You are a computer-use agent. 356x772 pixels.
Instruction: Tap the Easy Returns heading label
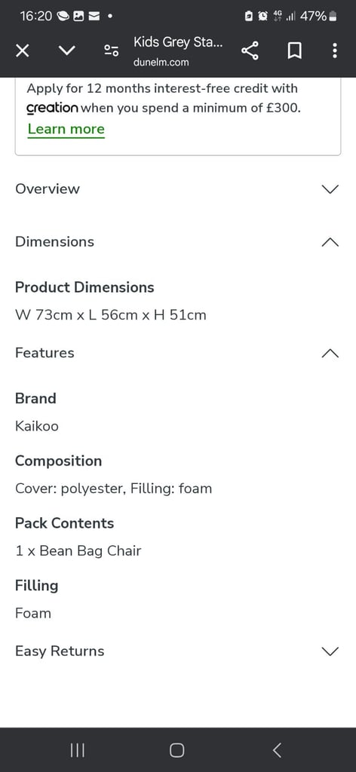(60, 651)
